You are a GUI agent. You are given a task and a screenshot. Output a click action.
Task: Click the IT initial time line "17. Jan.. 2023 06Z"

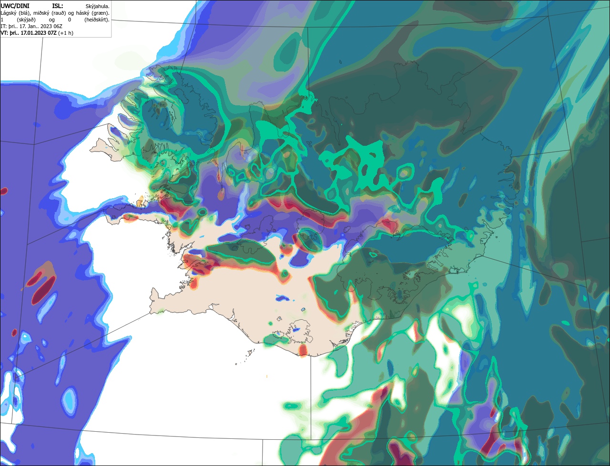tap(41, 27)
